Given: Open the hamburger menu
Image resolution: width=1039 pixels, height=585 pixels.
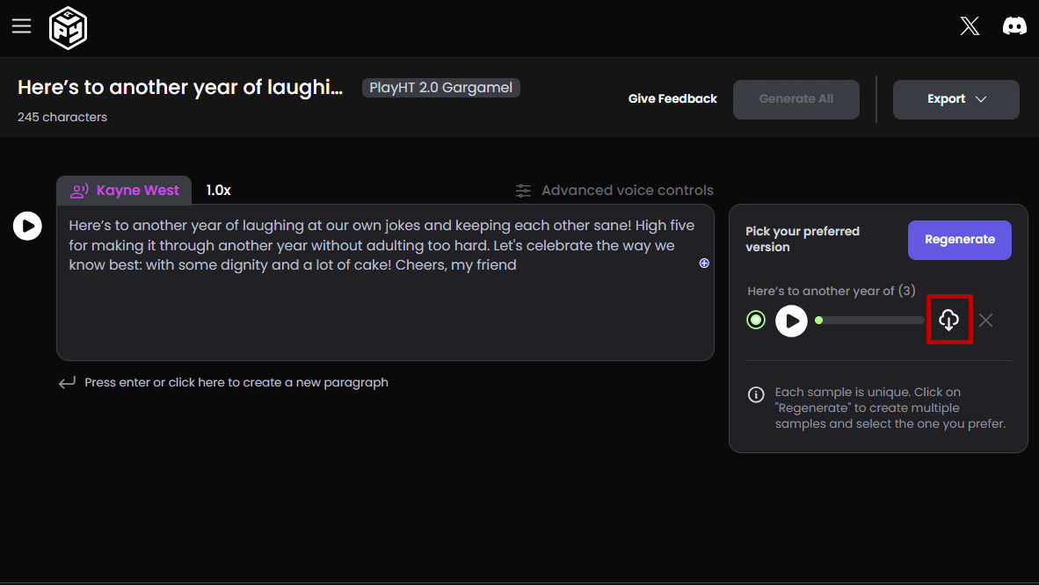Looking at the screenshot, I should [x=21, y=26].
